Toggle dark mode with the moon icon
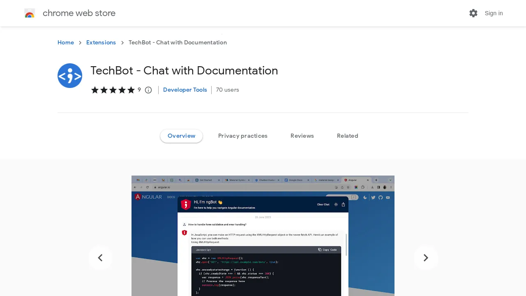The height and width of the screenshot is (296, 526). click(x=365, y=197)
